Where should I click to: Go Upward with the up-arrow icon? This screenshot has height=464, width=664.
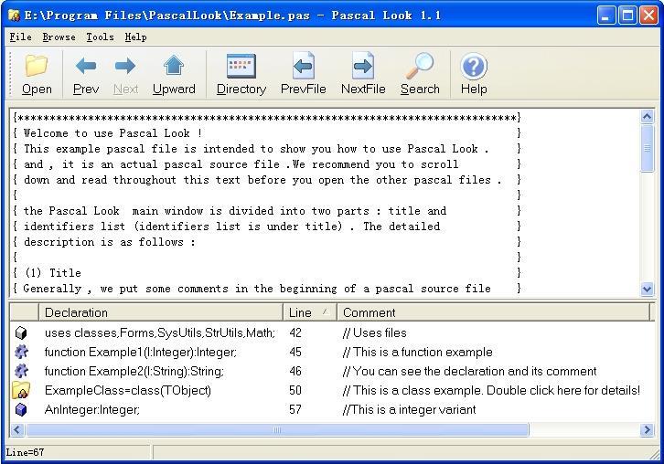coord(174,66)
